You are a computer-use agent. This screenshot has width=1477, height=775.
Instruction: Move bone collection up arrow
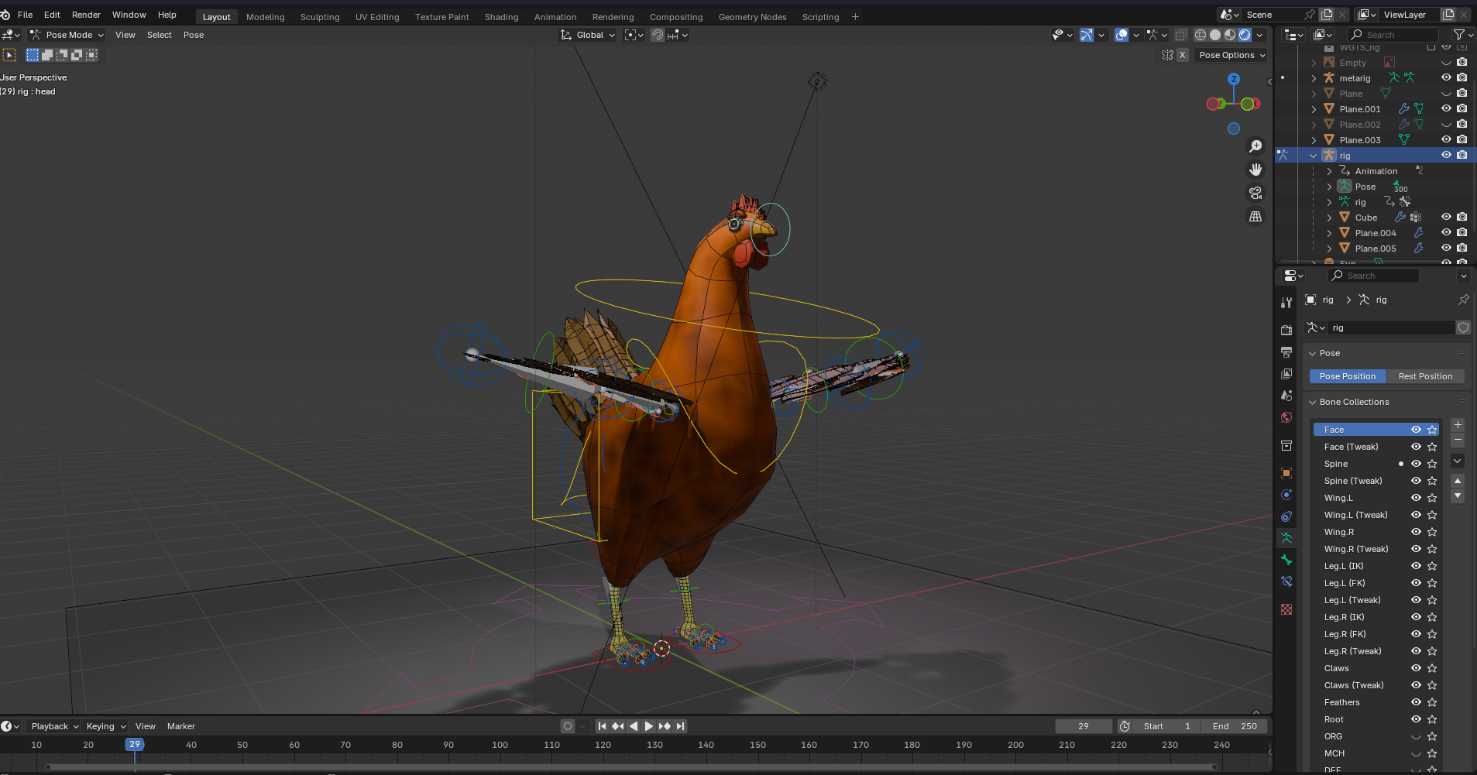tap(1458, 481)
